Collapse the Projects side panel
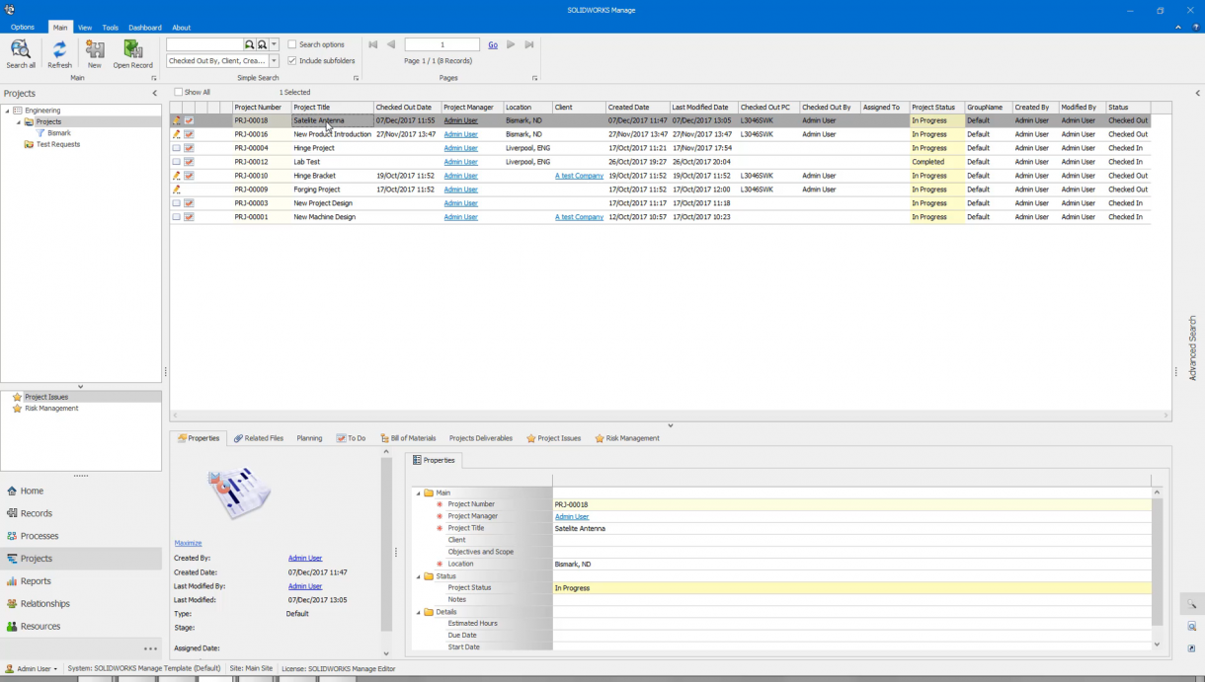 pyautogui.click(x=154, y=93)
